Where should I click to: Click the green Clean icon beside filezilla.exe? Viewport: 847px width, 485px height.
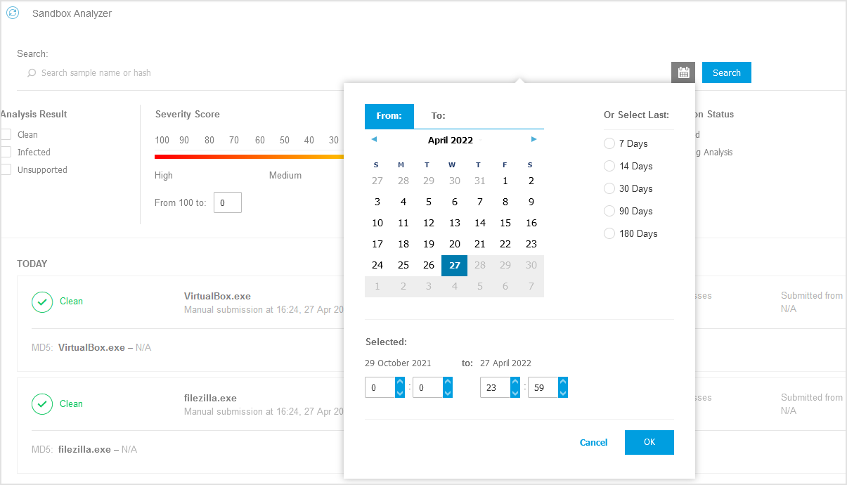(x=41, y=403)
